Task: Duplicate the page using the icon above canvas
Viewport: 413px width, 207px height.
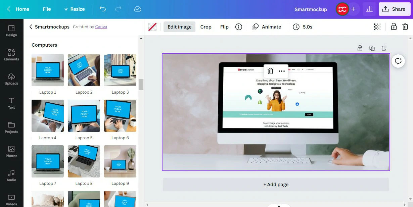Action: (x=372, y=48)
